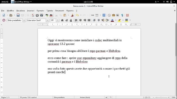177x99 pixels.
Task: Click the blue Show Draw Functions icon
Action: coord(104,15)
